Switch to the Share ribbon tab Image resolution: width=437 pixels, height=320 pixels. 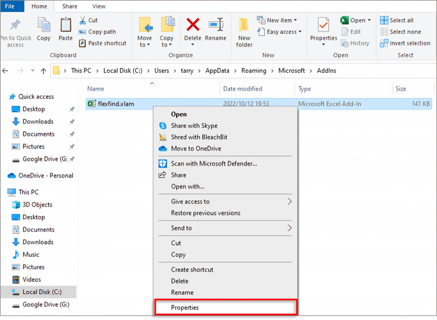click(x=70, y=6)
